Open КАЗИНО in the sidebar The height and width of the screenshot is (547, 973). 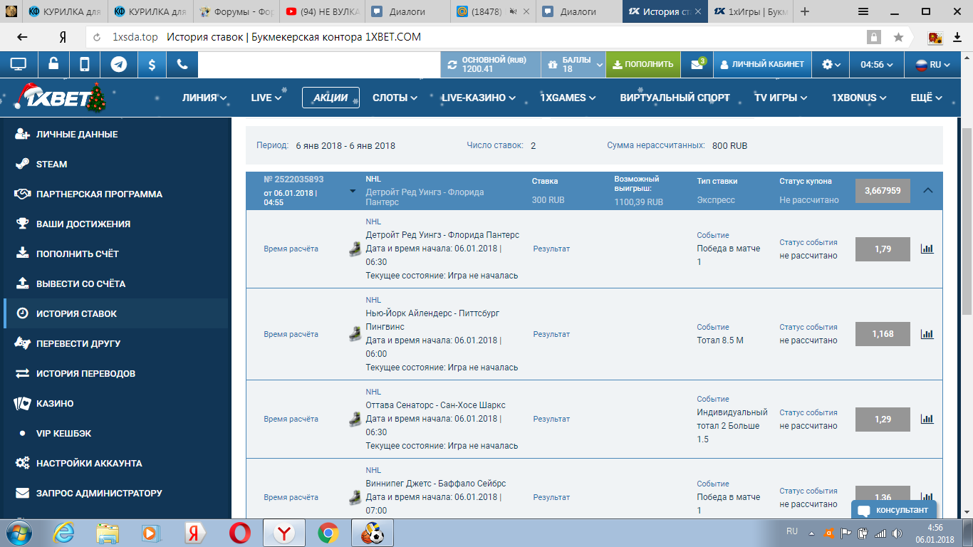pyautogui.click(x=115, y=403)
